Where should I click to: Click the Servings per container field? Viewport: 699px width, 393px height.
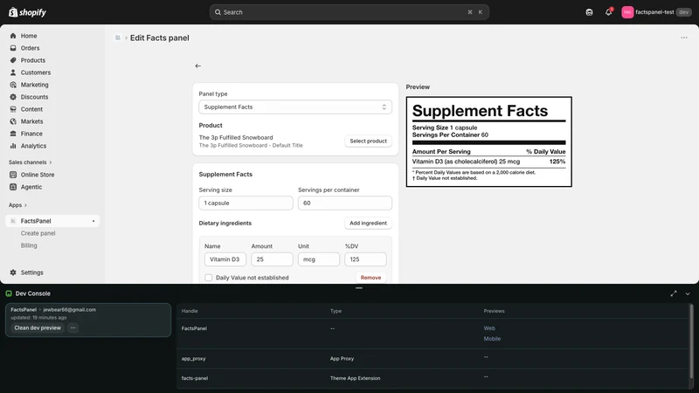pos(345,203)
